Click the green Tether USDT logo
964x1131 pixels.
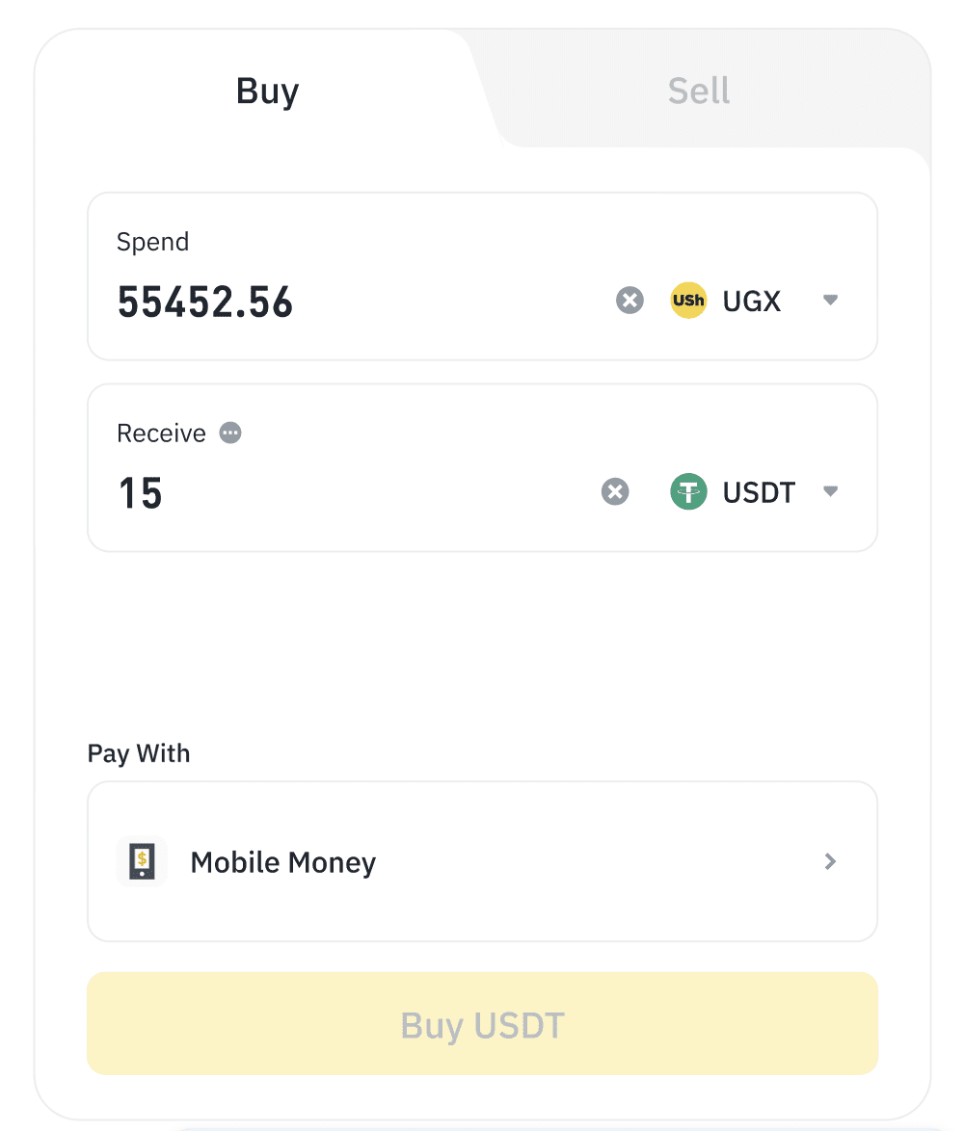(x=688, y=492)
